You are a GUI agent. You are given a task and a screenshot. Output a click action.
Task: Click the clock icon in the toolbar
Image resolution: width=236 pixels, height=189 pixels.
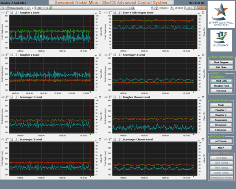click(133, 8)
